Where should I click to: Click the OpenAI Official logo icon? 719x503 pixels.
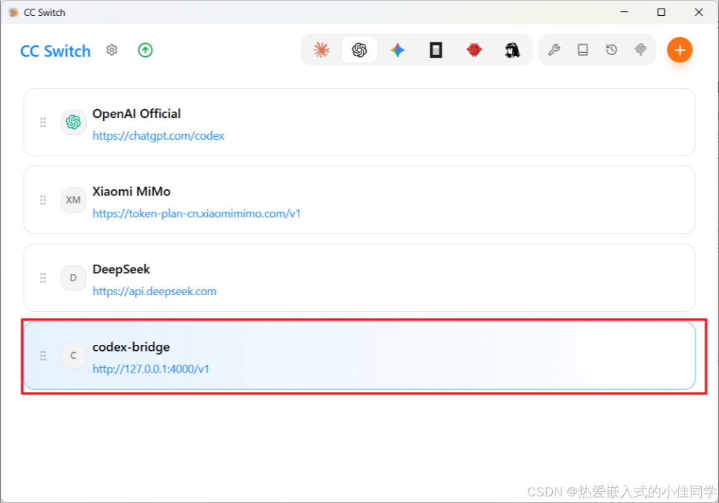point(73,122)
